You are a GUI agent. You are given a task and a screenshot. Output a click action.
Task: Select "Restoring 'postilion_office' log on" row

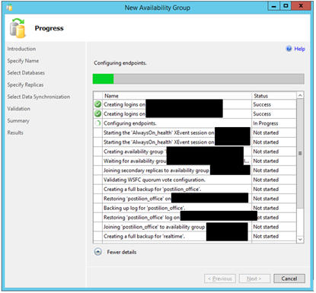[x=195, y=218]
